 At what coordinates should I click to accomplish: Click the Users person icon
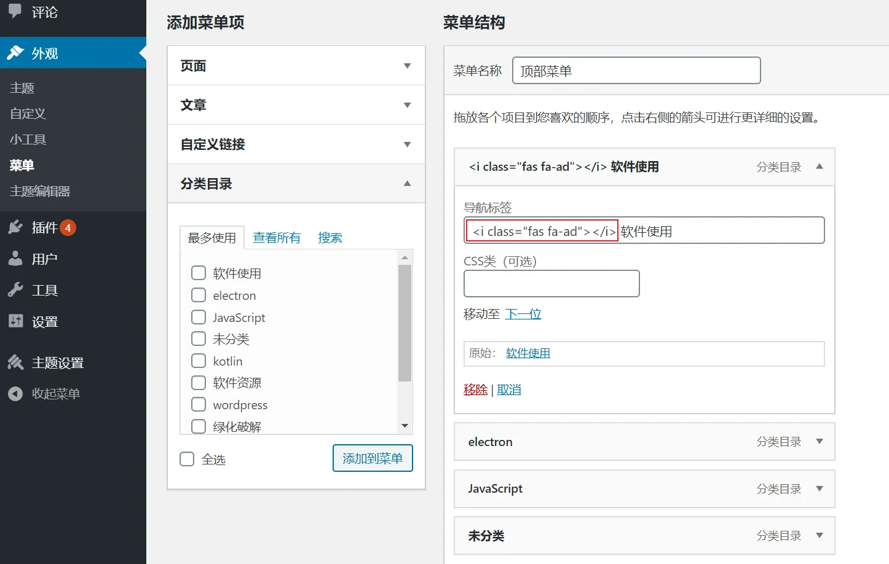pos(15,259)
